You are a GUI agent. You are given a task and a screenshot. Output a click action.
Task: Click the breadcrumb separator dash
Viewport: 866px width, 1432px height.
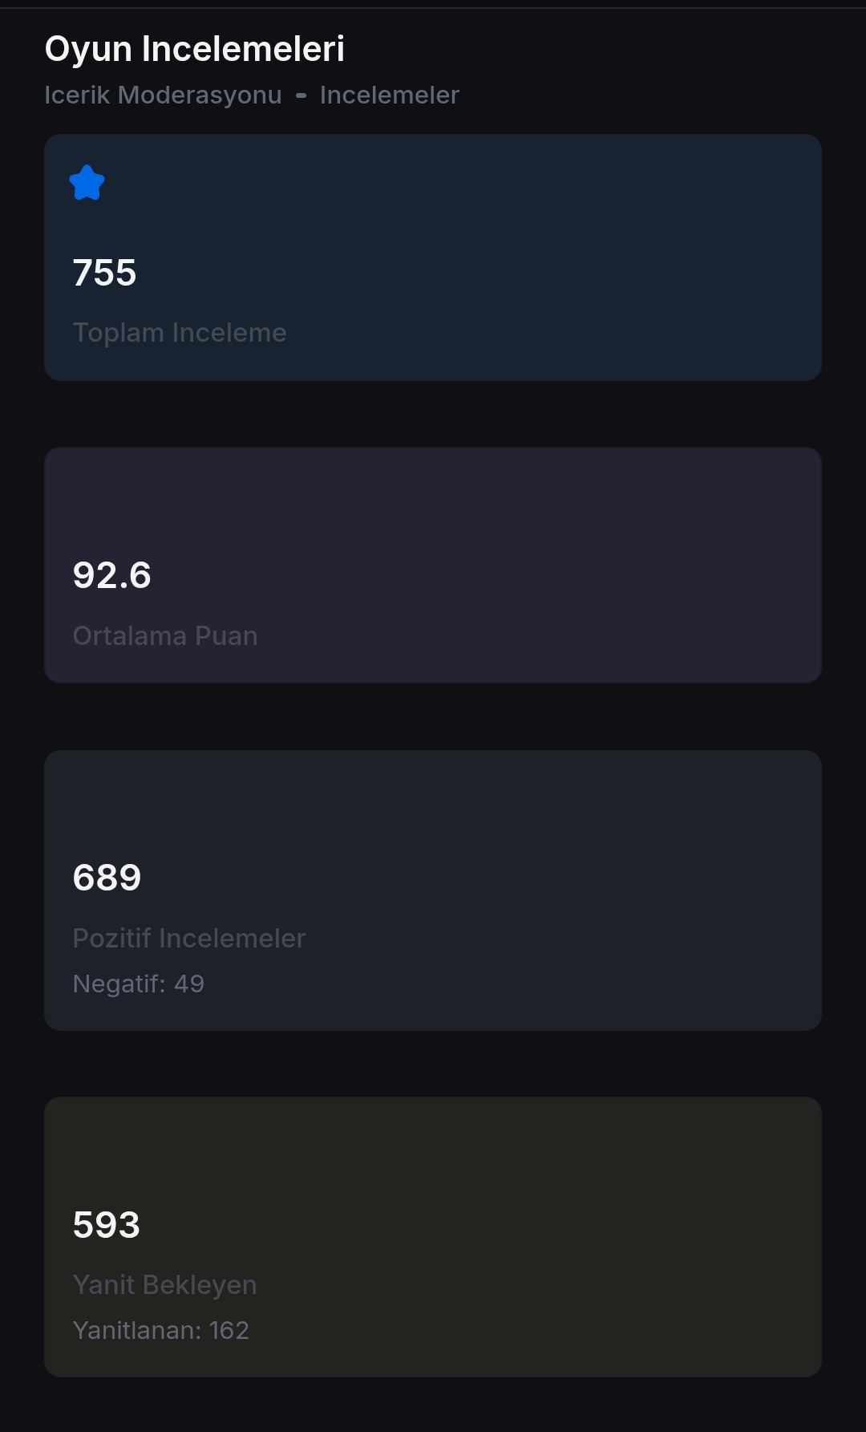tap(301, 95)
